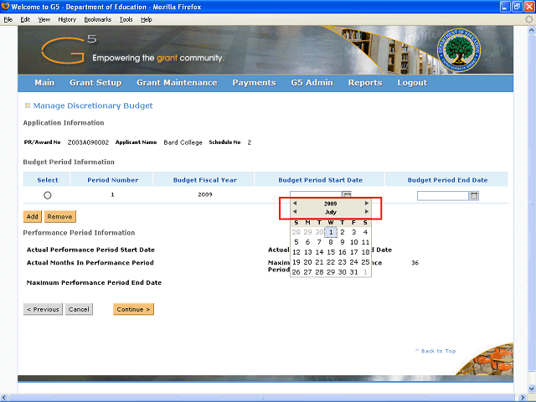The width and height of the screenshot is (536, 402).
Task: Go to previous month before July
Action: (295, 212)
